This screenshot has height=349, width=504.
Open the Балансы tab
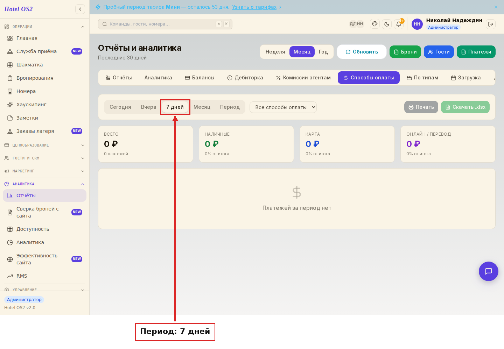(x=199, y=78)
